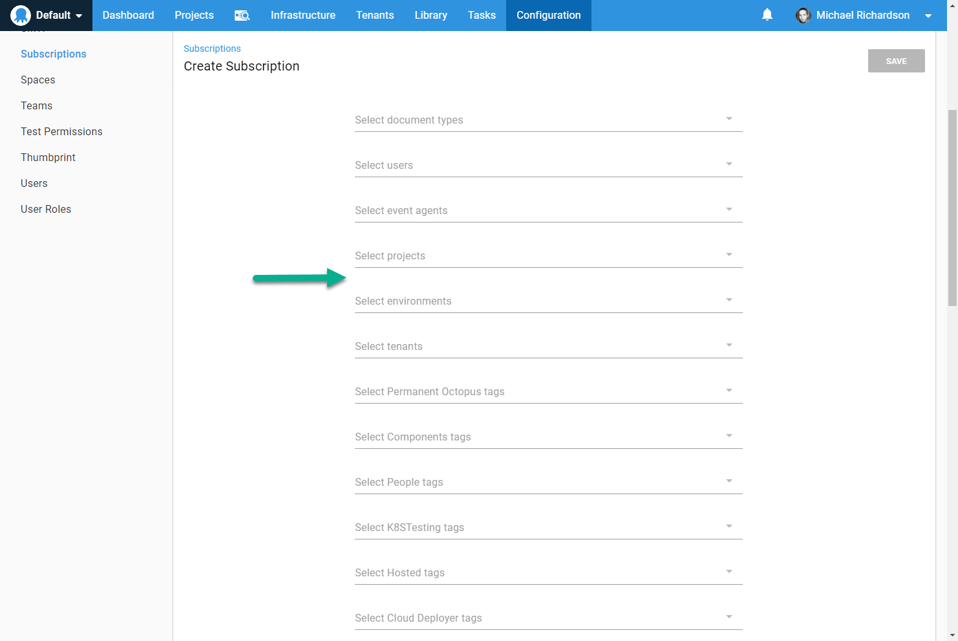The image size is (958, 641).
Task: Open the Michael Richardson account menu caret
Action: pos(928,16)
